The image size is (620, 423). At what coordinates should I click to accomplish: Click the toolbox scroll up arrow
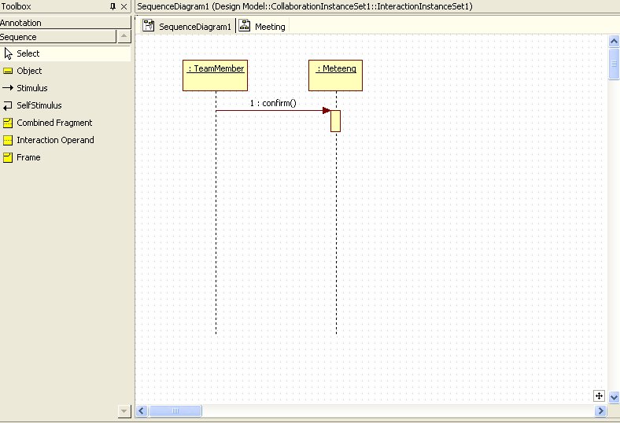click(x=124, y=36)
